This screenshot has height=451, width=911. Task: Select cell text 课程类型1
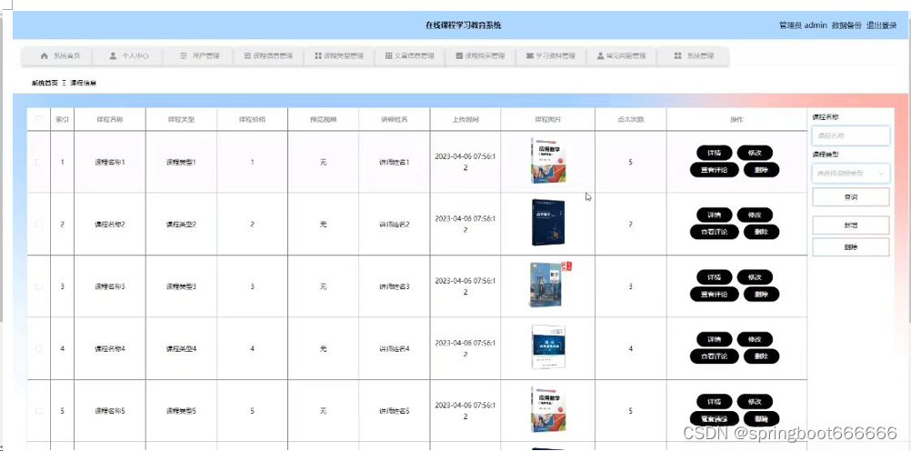coord(181,162)
